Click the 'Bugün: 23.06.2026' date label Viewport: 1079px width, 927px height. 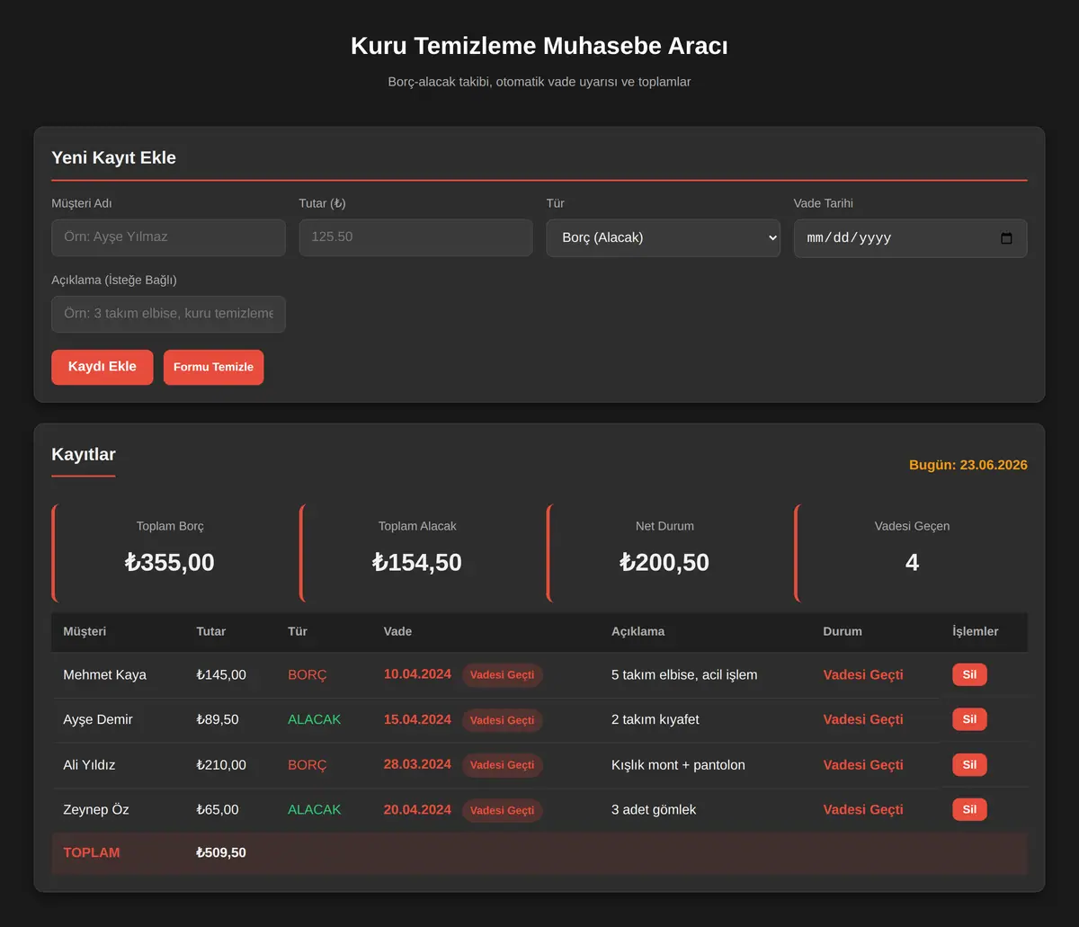point(968,465)
